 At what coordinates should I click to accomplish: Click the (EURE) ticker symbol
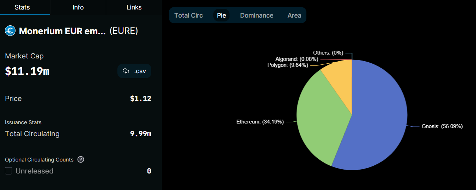coord(124,31)
